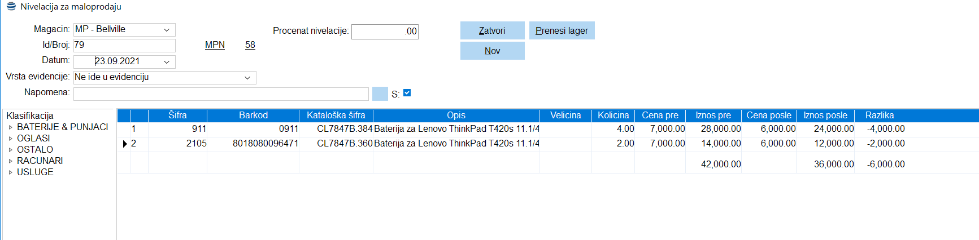Click the Prenesi lager button
The height and width of the screenshot is (240, 979).
tap(562, 30)
